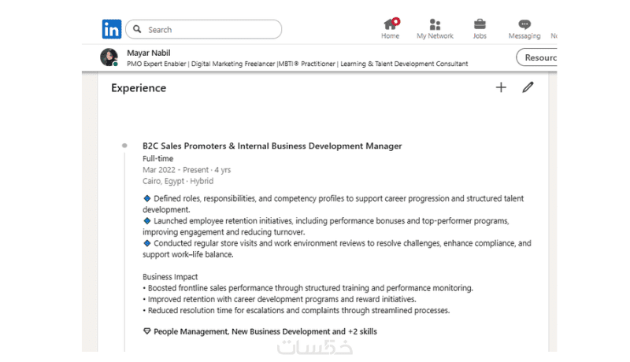
Task: Click the Business Impact subheading
Action: point(170,277)
